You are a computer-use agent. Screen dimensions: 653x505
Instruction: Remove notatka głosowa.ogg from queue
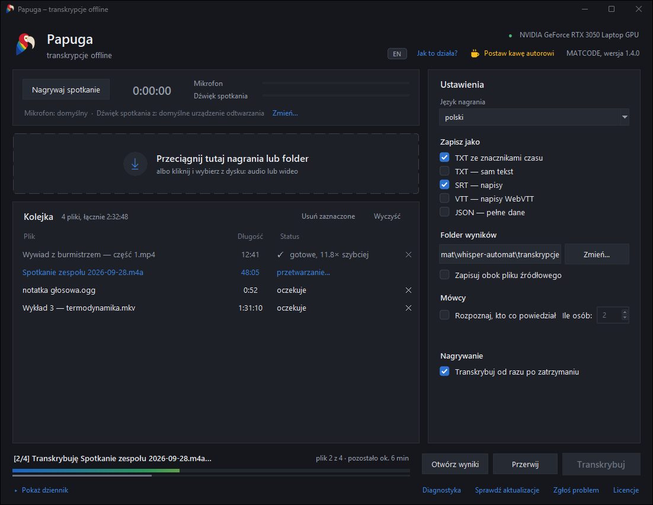point(408,290)
